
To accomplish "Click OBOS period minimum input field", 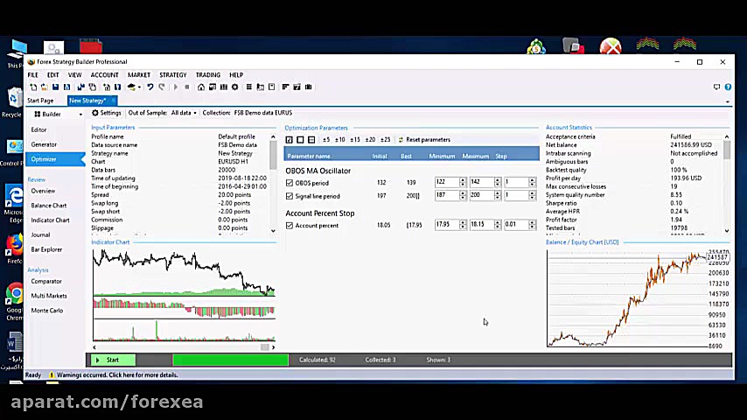I will [447, 183].
